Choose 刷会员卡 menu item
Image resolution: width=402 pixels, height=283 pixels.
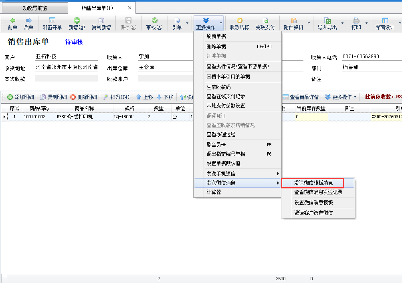tap(237, 145)
